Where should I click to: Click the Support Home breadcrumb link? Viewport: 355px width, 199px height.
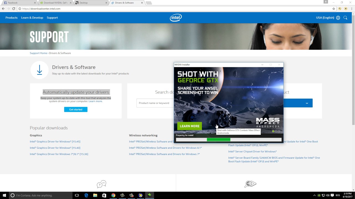click(38, 53)
